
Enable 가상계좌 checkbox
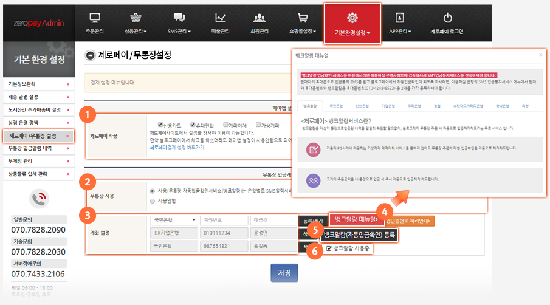pos(258,125)
